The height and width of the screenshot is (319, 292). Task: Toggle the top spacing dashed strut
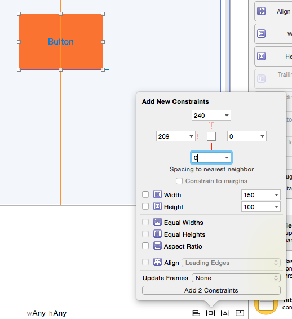tap(211, 126)
